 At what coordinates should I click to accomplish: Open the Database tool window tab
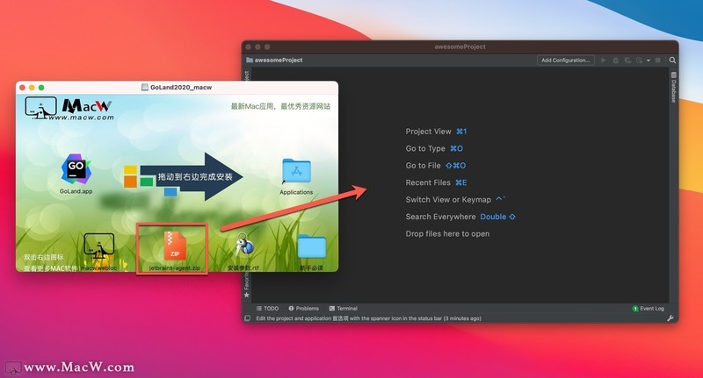(x=673, y=87)
